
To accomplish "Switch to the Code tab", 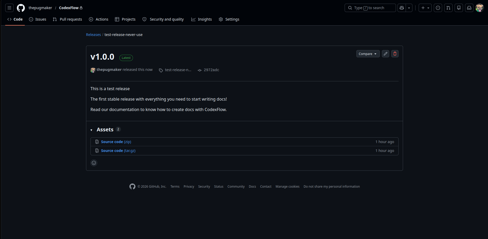I will click(15, 19).
